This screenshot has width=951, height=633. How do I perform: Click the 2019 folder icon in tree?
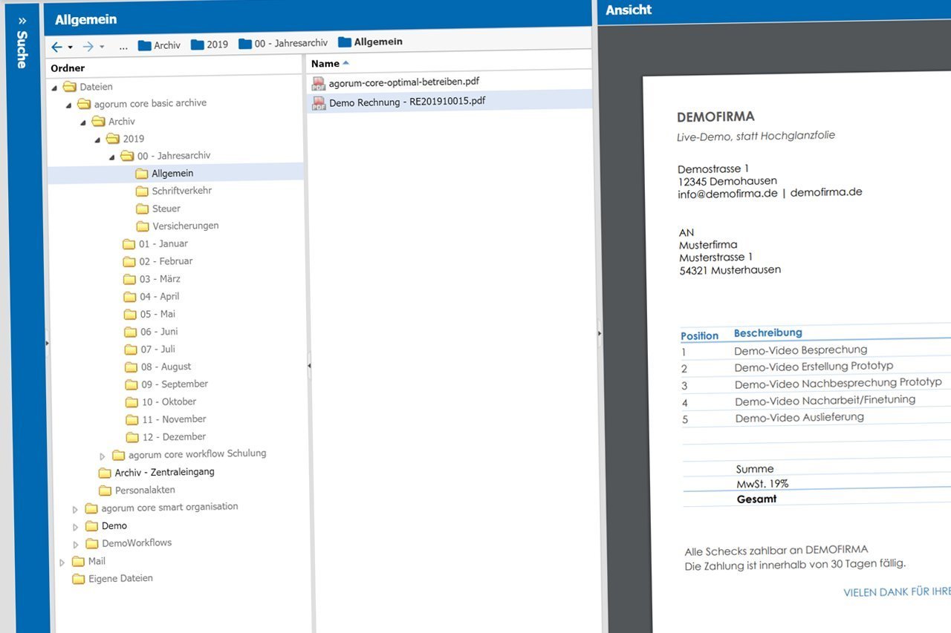coord(113,138)
